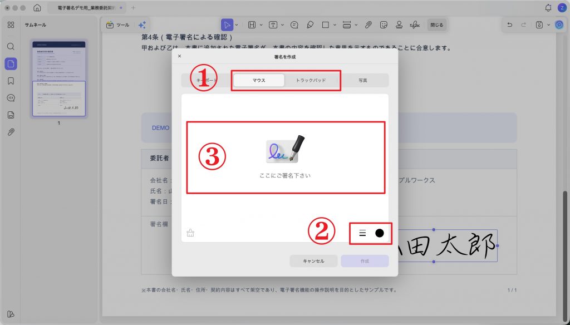Open the UPDF cloud icon at top right
The width and height of the screenshot is (570, 325).
click(x=559, y=24)
